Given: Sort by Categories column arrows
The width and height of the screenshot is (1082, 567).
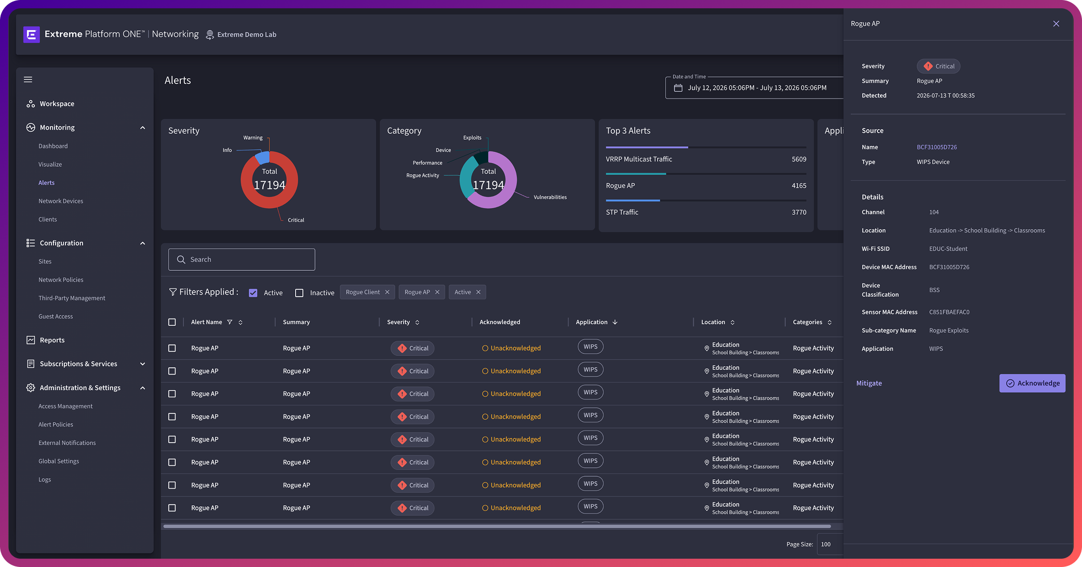Looking at the screenshot, I should (x=830, y=322).
